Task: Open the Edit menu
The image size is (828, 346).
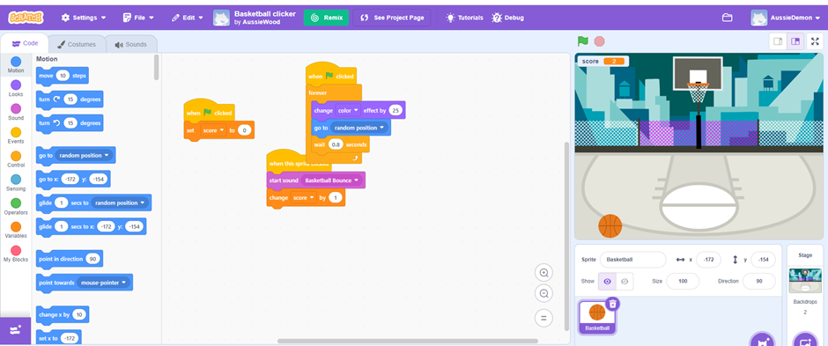Action: pos(187,18)
